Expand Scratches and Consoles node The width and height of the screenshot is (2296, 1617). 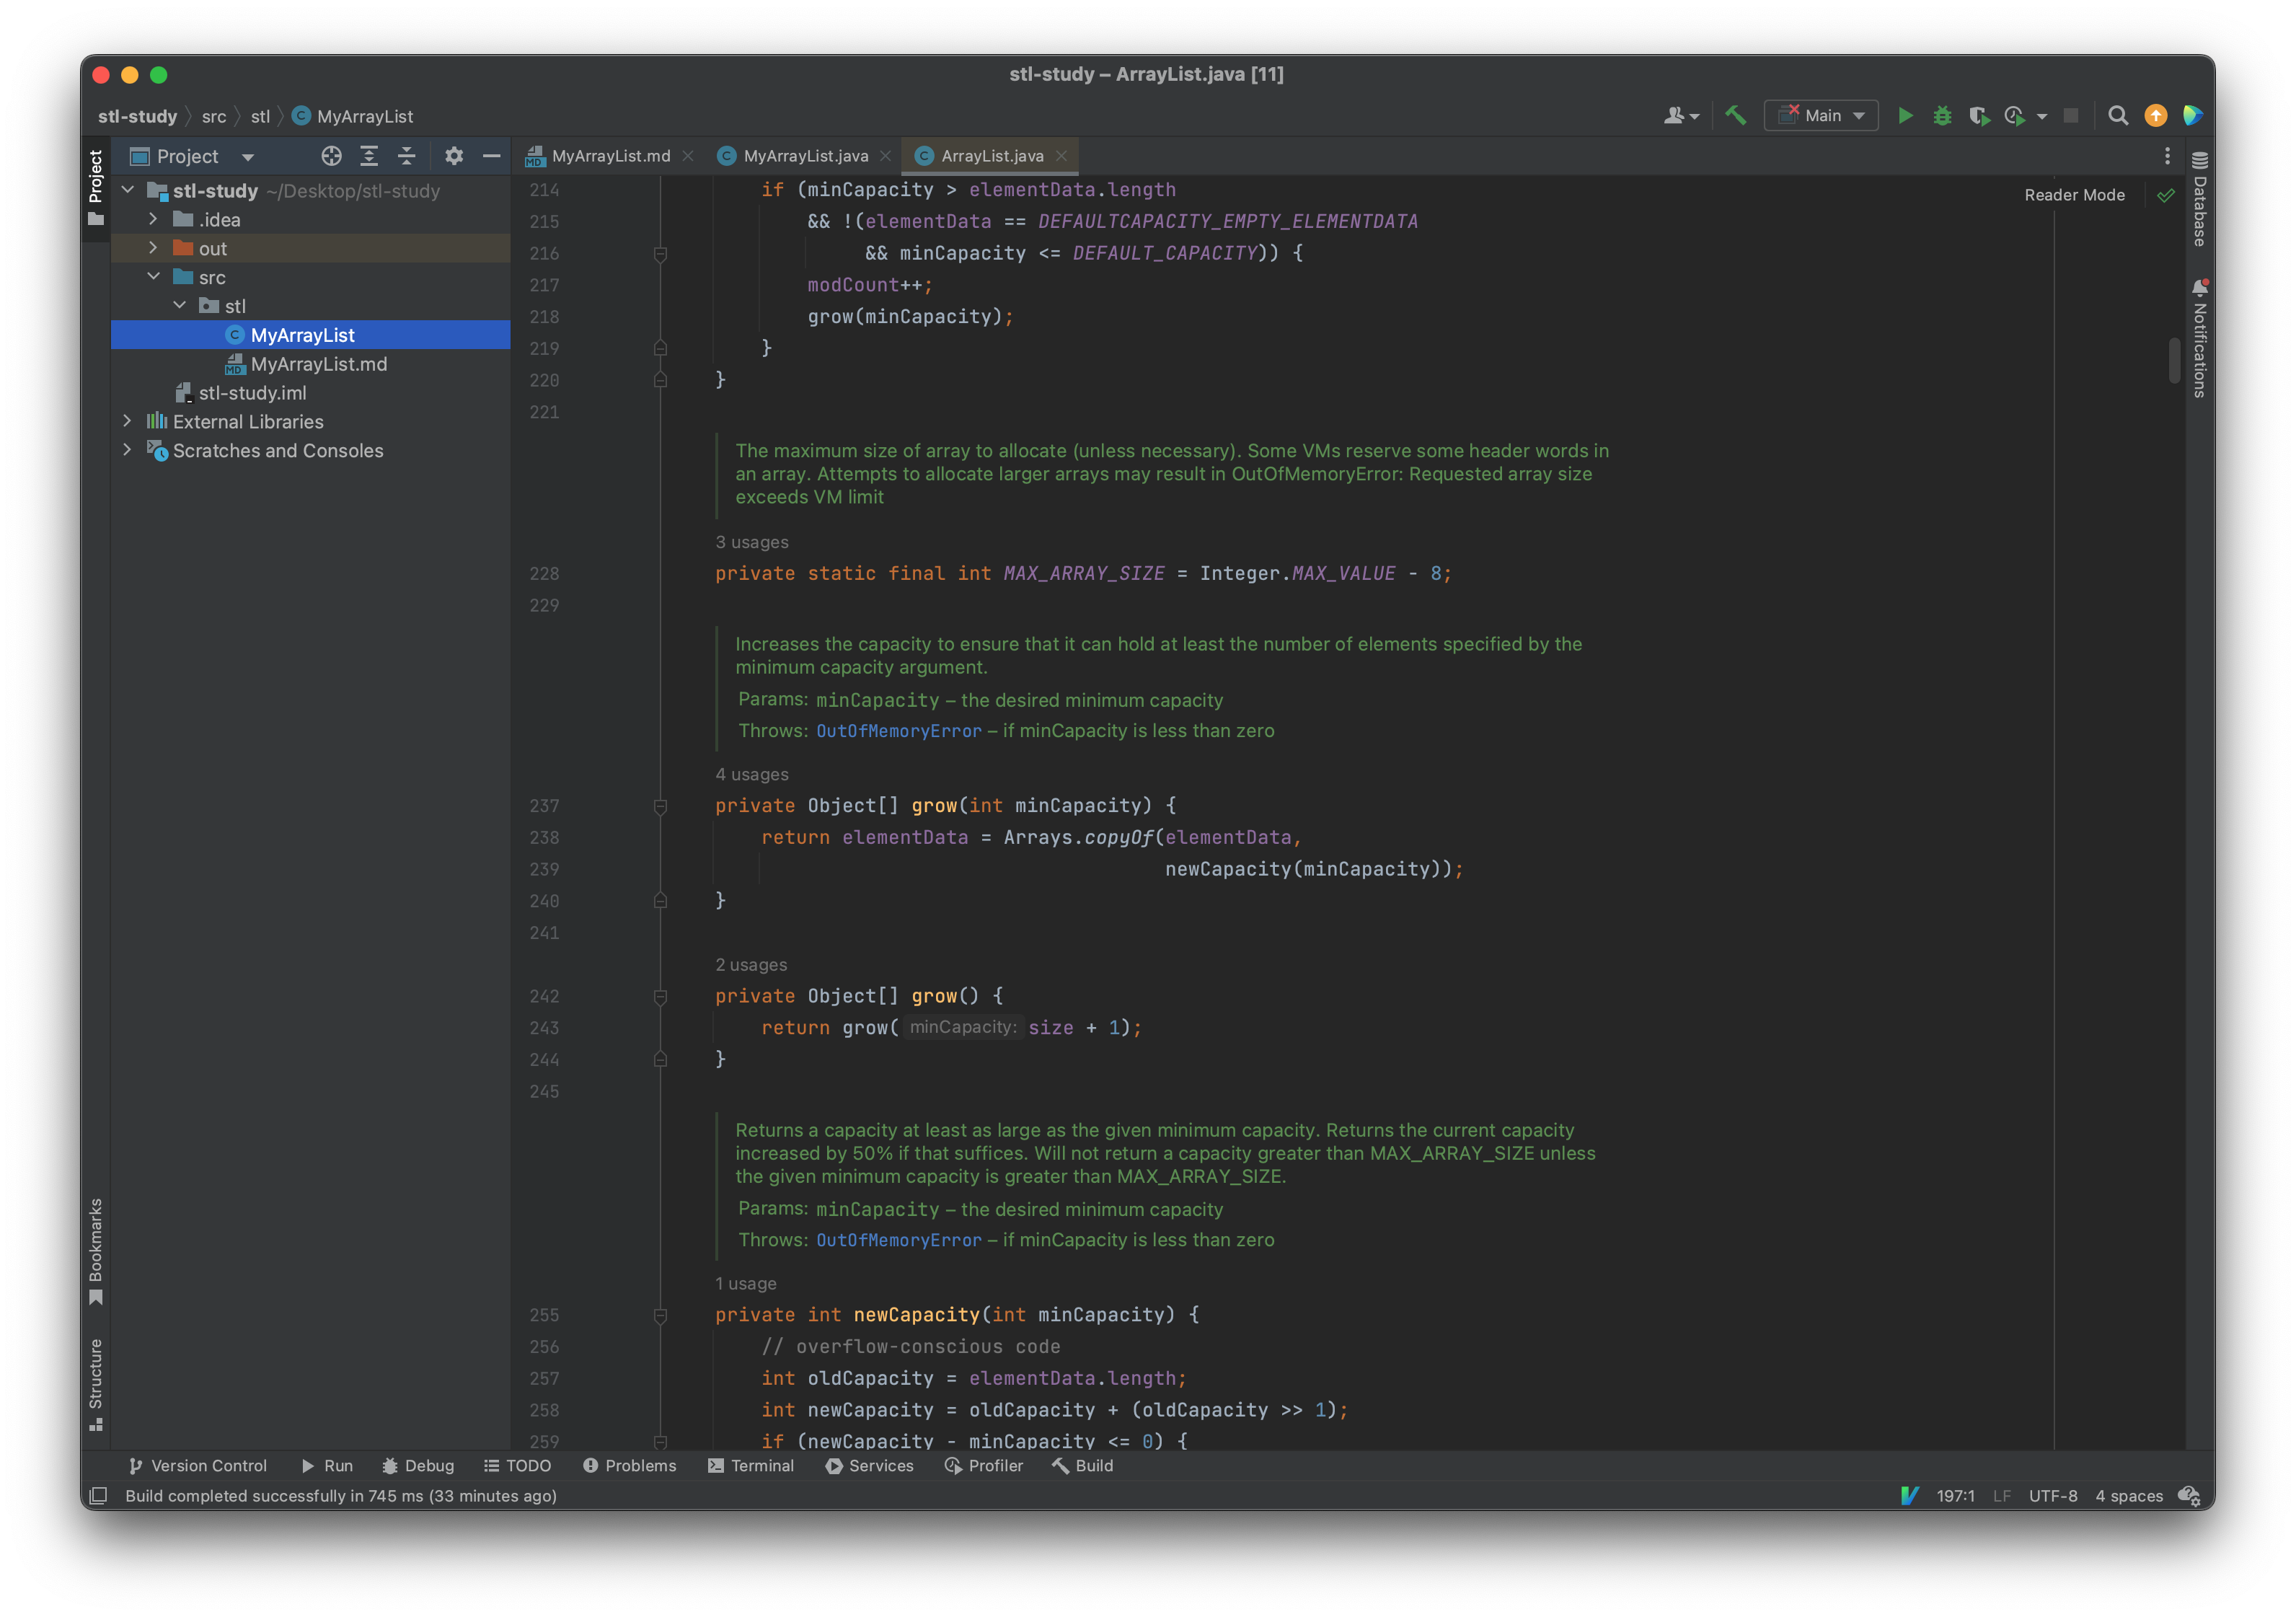pos(128,450)
